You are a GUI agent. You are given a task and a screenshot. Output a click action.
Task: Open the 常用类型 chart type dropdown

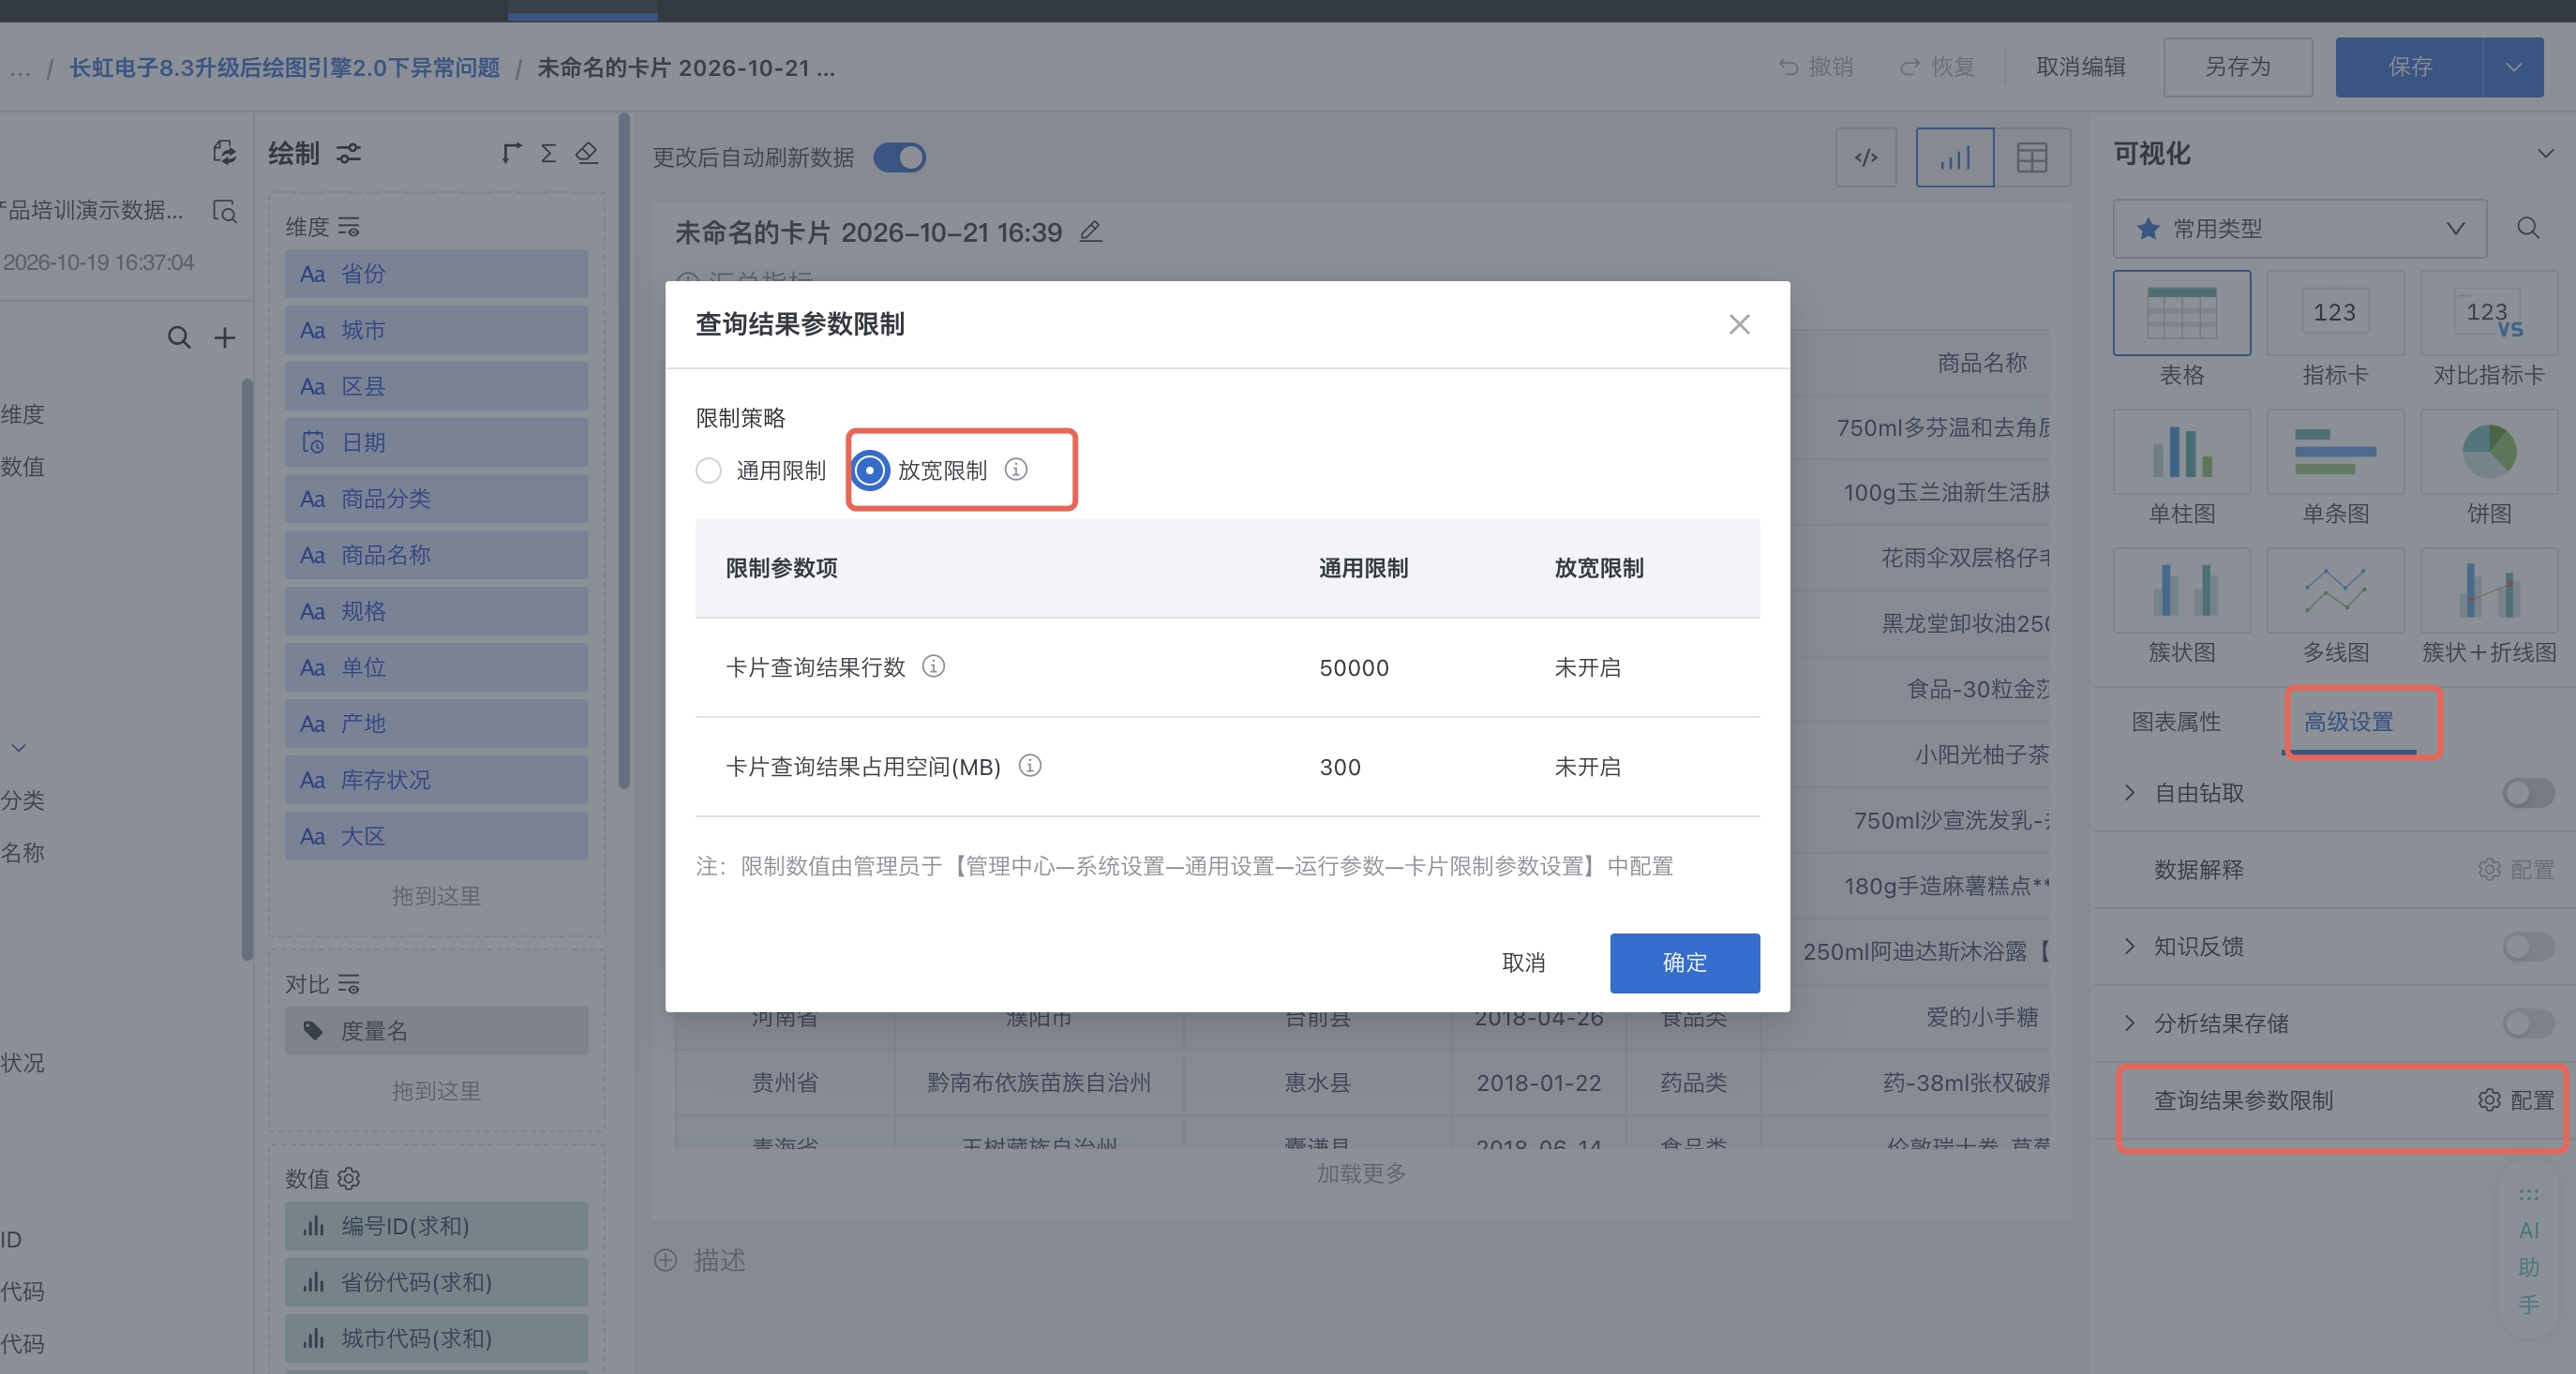click(x=2299, y=228)
